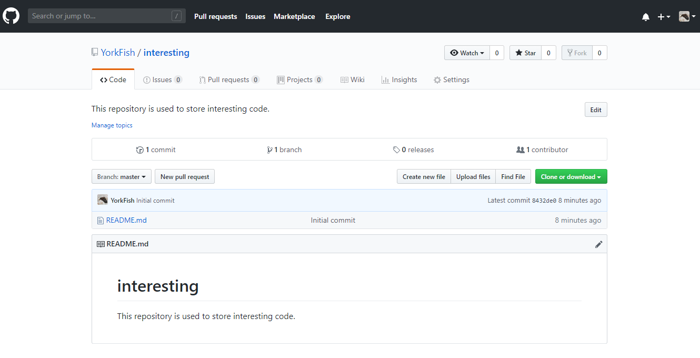
Task: Switch to the Insights tab
Action: [399, 79]
